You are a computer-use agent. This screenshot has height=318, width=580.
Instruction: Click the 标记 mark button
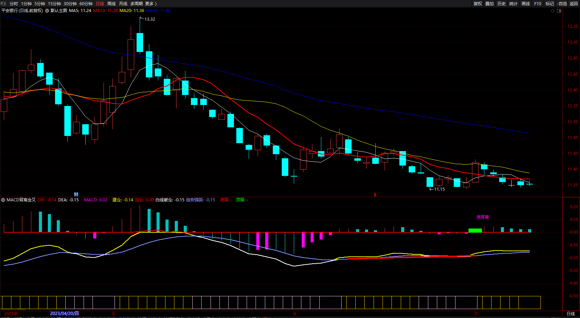point(550,4)
